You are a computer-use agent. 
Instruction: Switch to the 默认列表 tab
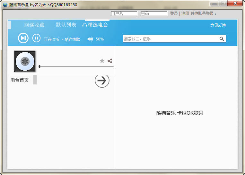pos(66,25)
